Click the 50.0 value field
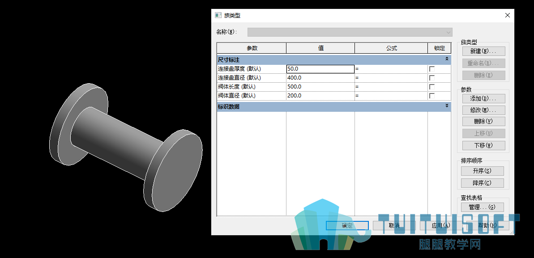The width and height of the screenshot is (534, 258). [x=320, y=69]
